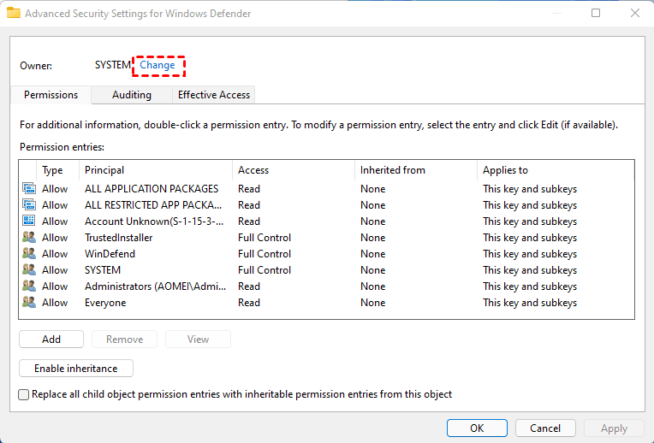This screenshot has height=443, width=654.
Task: Click the Administrators group icon
Action: tap(29, 286)
